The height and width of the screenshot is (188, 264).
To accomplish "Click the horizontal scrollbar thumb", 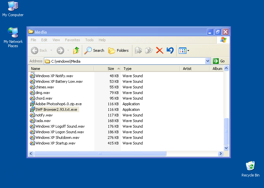I will (100, 153).
